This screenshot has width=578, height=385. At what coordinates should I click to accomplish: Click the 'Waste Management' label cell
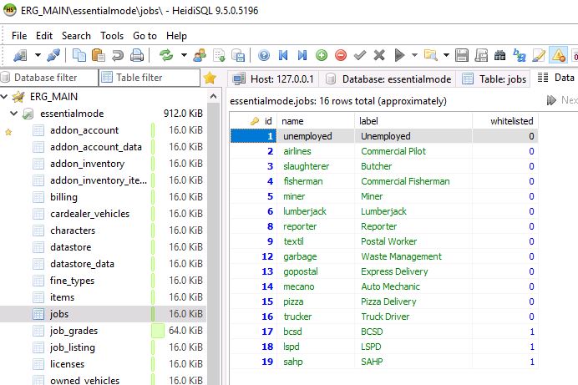click(x=413, y=256)
